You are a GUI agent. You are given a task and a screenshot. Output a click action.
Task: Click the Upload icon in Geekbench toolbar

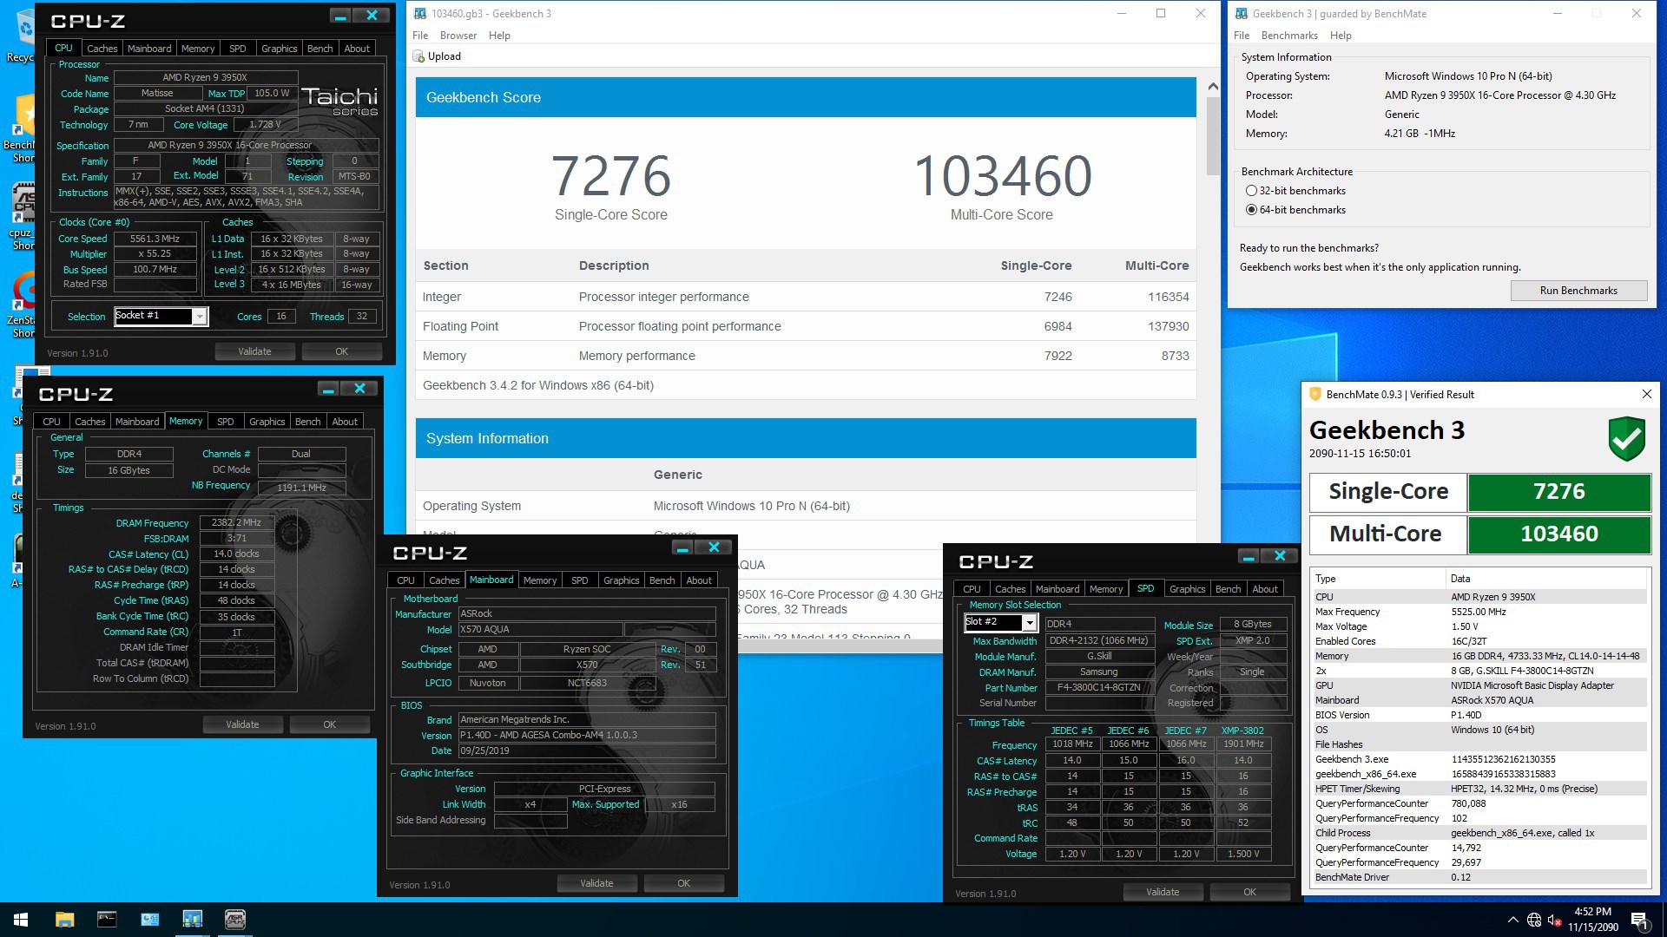pos(419,56)
